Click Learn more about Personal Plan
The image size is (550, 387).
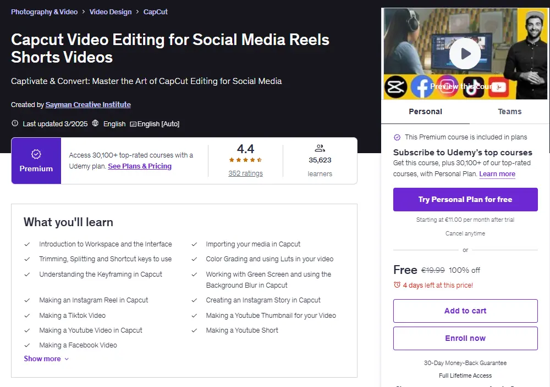(497, 173)
